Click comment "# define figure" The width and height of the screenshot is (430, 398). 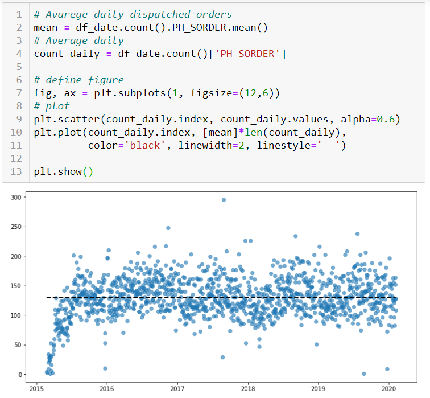pos(78,80)
